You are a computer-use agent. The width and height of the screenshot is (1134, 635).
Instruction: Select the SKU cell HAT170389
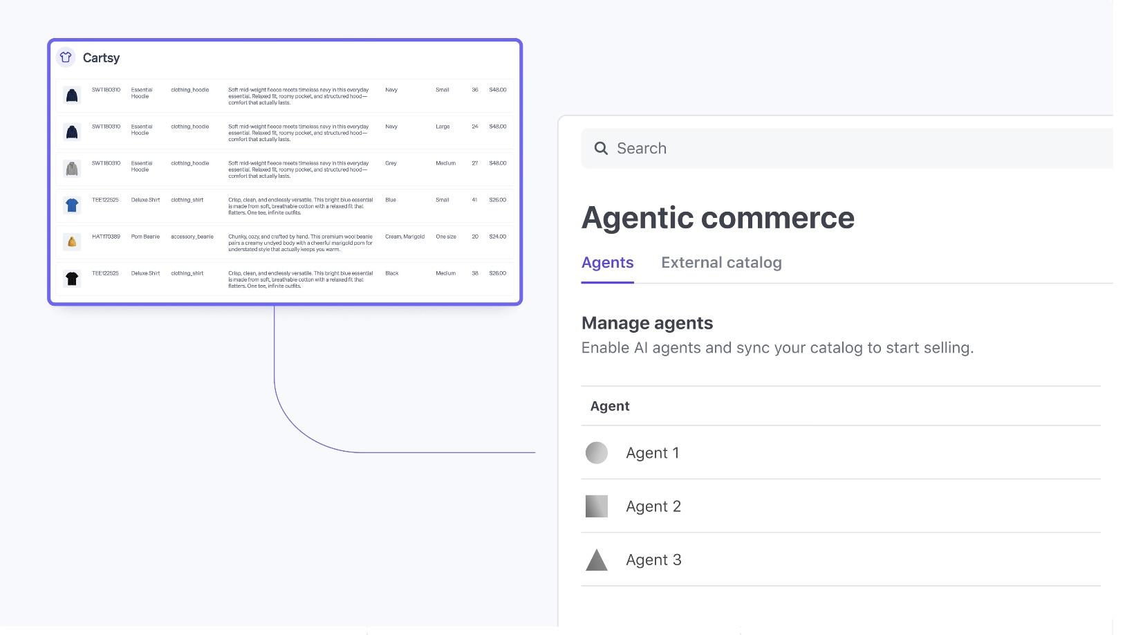[x=106, y=237]
